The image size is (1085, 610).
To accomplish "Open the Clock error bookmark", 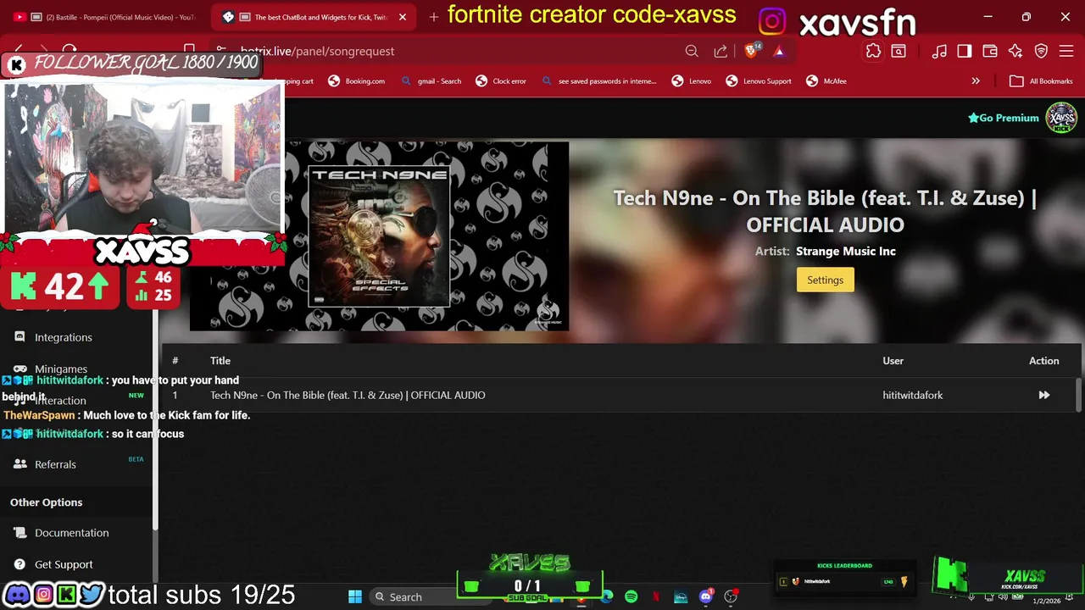I will pyautogui.click(x=501, y=81).
